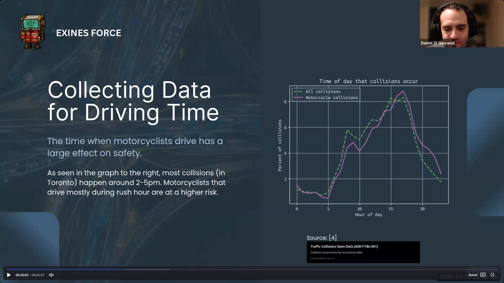
Task: Click the torontopolice.on.ca source URL
Action: coord(322,258)
